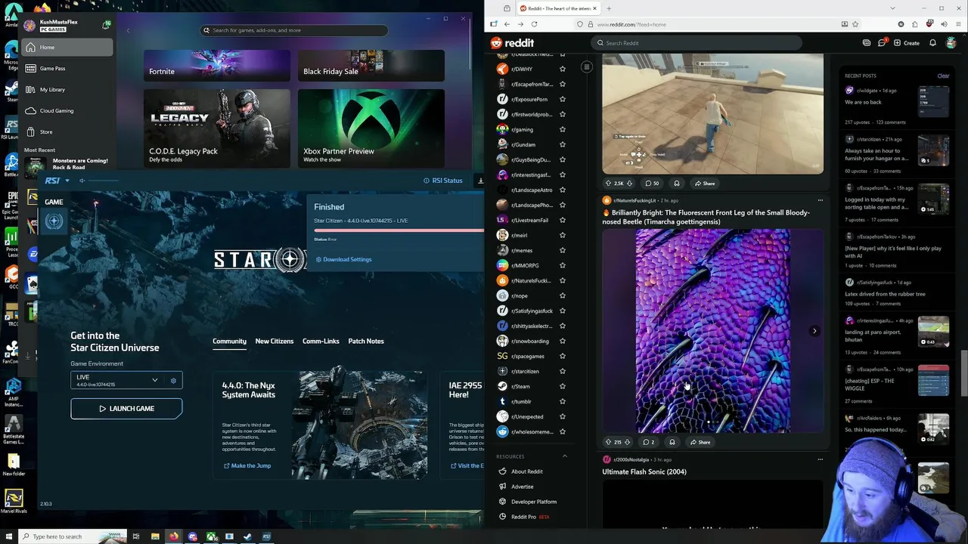This screenshot has height=544, width=968.
Task: Click the Star Citizen download progress bar
Action: click(399, 230)
